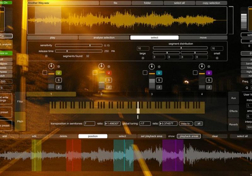Solo channel 3 with its S button
The image size is (252, 176).
point(159,80)
